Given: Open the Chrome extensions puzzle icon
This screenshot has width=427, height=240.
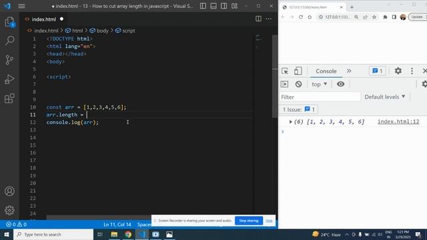Looking at the screenshot, I should click(x=385, y=17).
